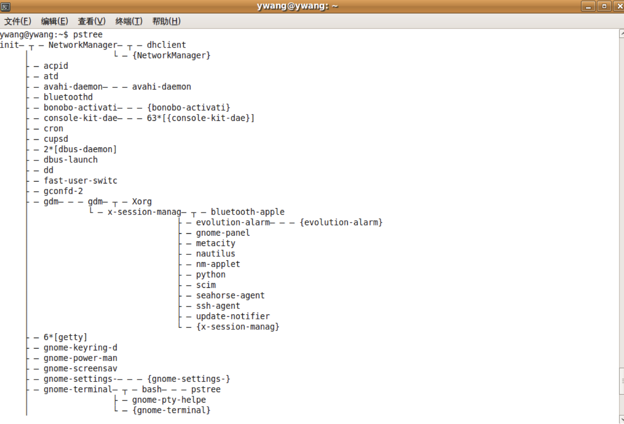
Task: Click the 'update-notifier' process line
Action: (x=233, y=316)
